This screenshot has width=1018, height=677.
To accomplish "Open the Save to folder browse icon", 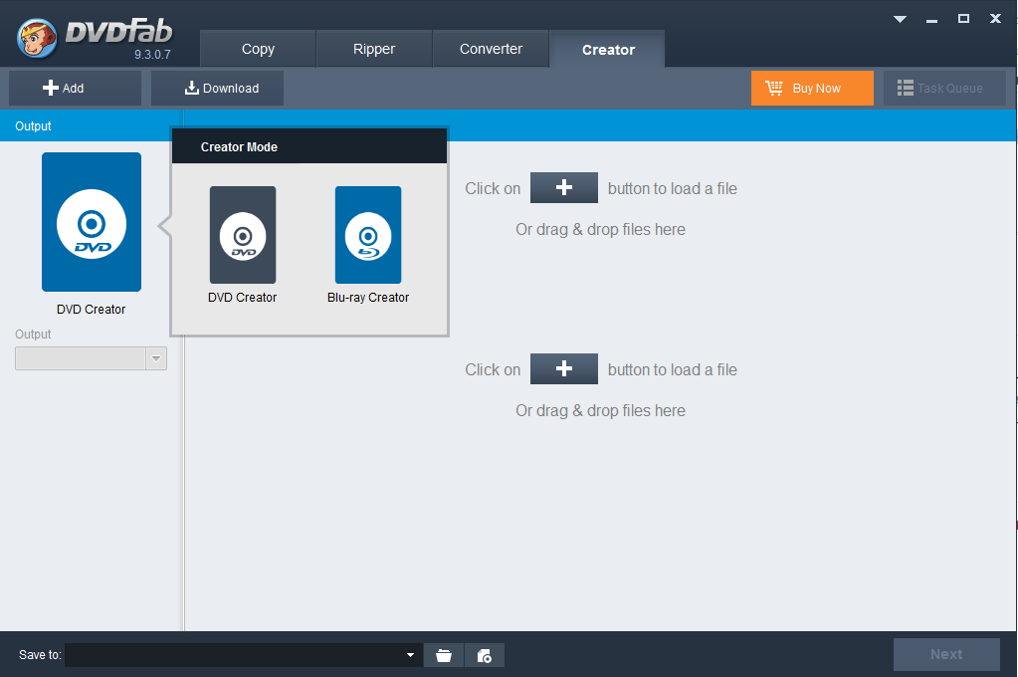I will [444, 655].
